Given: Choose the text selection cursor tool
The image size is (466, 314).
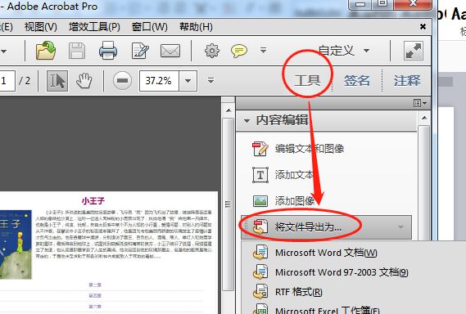Looking at the screenshot, I should click(57, 81).
